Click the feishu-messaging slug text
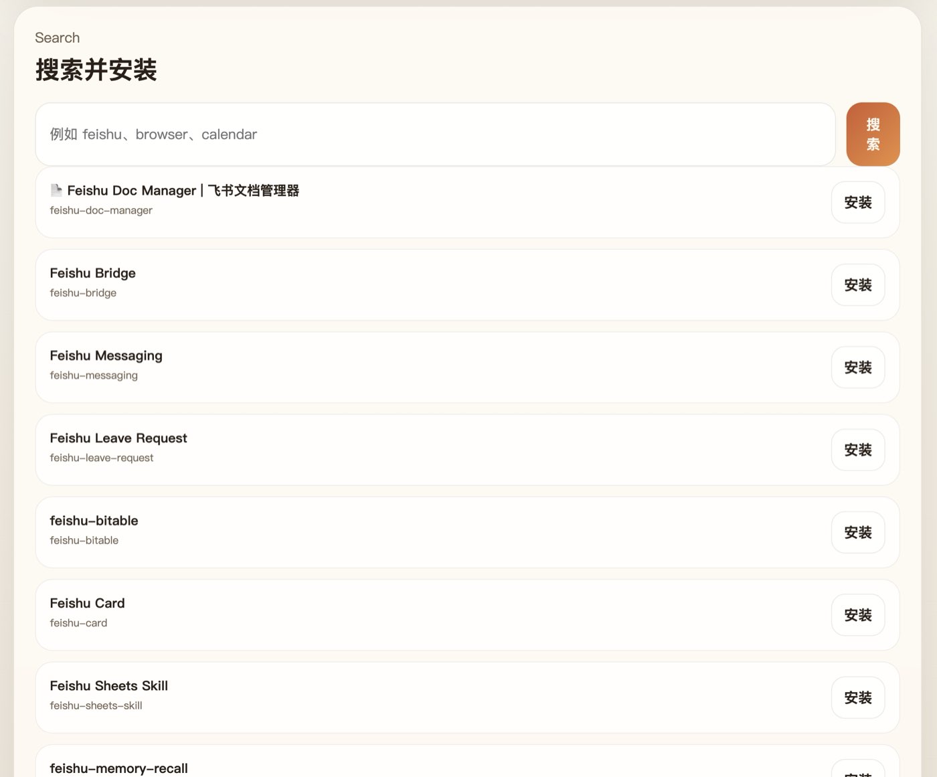This screenshot has width=937, height=777. (x=94, y=375)
